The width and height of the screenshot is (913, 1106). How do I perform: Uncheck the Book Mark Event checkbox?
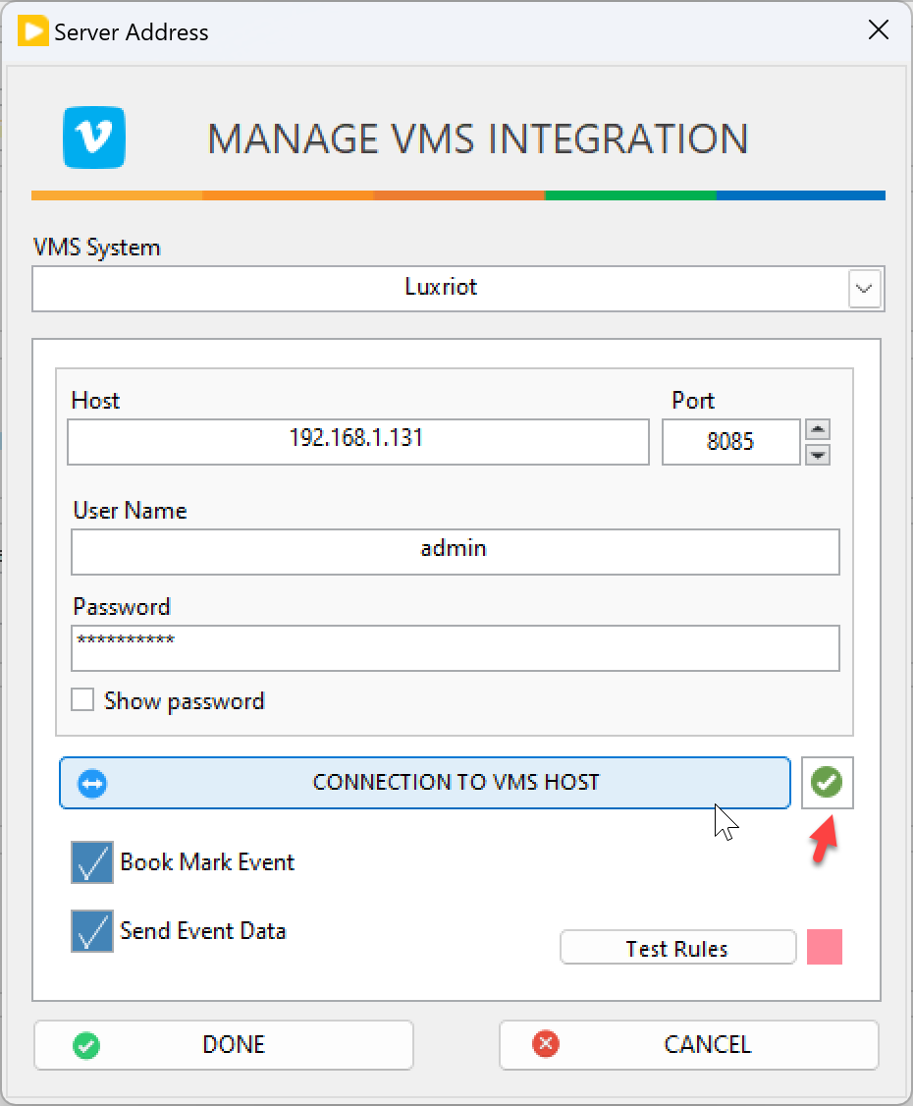pyautogui.click(x=92, y=862)
